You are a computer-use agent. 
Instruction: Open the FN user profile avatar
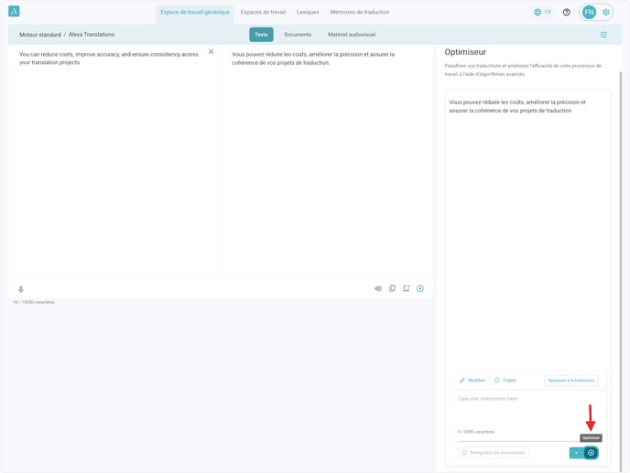coord(589,13)
